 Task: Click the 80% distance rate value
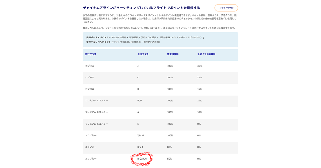(170, 147)
